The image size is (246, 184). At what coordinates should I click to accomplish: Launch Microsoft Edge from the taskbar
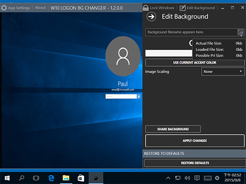(51, 178)
